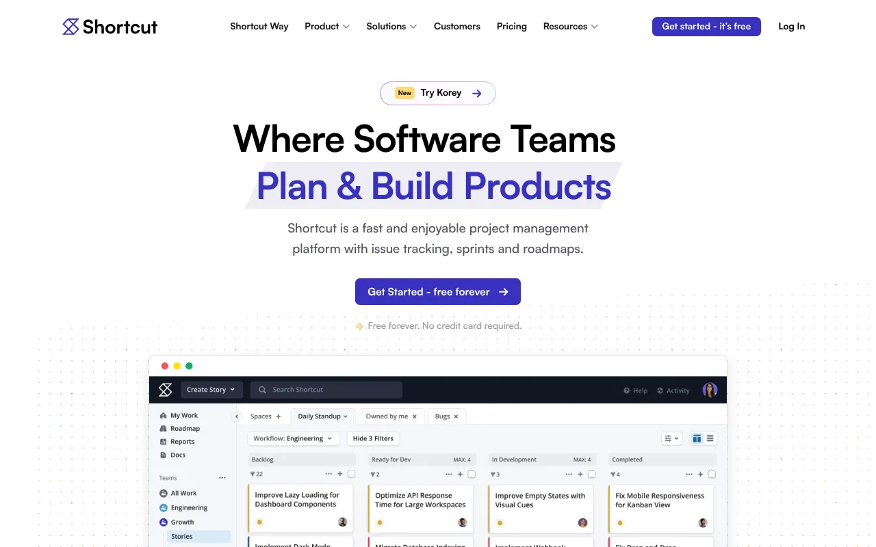Open the In Development column three-dots menu
Image resolution: width=876 pixels, height=547 pixels.
(569, 474)
